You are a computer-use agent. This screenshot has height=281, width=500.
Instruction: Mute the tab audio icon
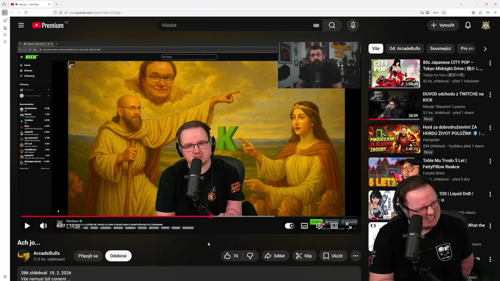click(16, 4)
